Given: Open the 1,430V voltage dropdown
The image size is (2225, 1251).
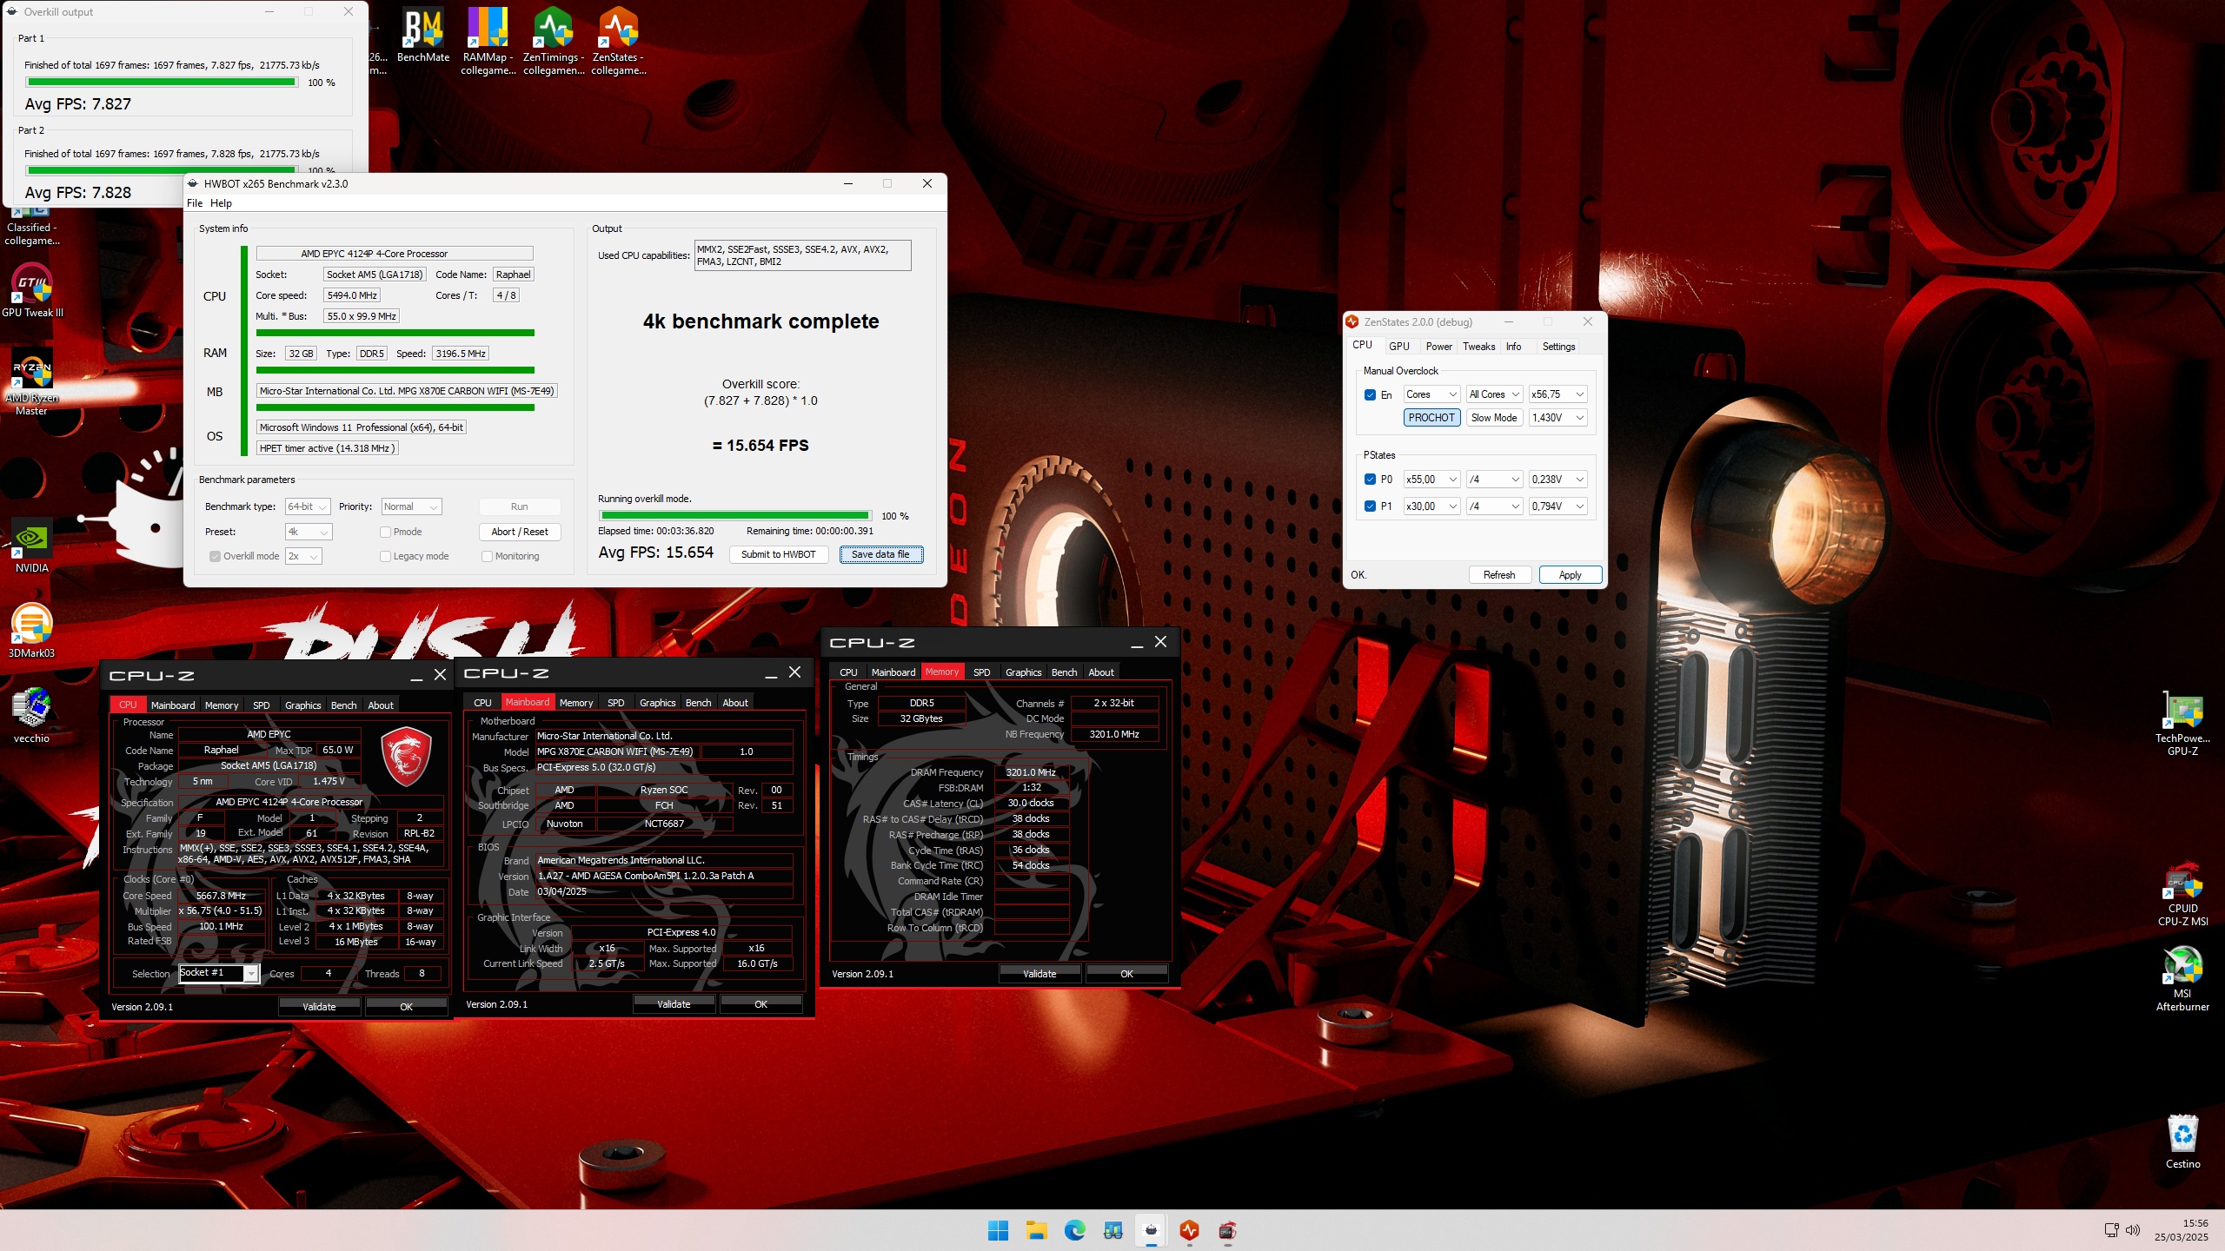Looking at the screenshot, I should [x=1557, y=418].
